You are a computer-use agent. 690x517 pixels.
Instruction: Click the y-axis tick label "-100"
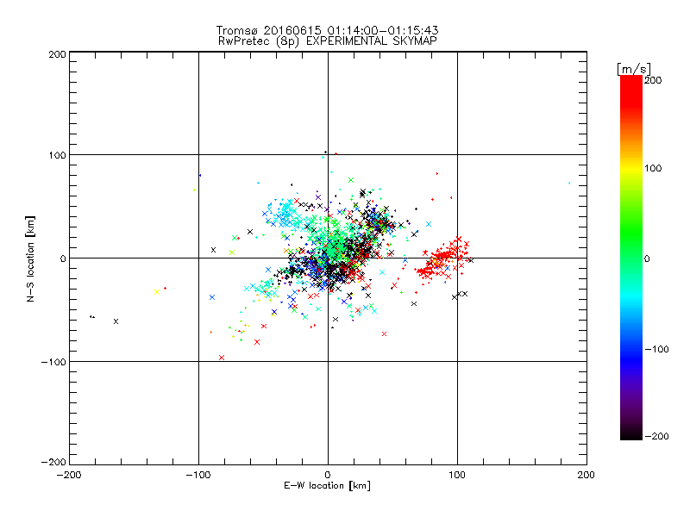[x=53, y=362]
